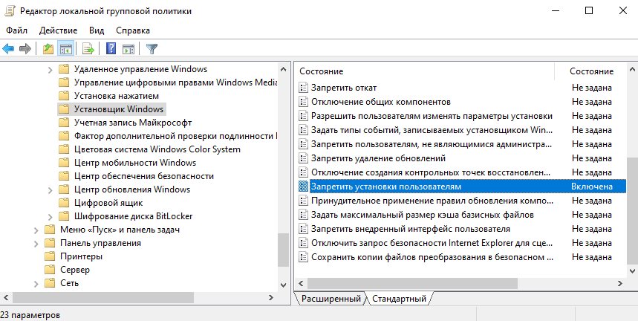Toggle the Show/Hide console tree icon
Screen dimensions: 638x321
(65, 49)
